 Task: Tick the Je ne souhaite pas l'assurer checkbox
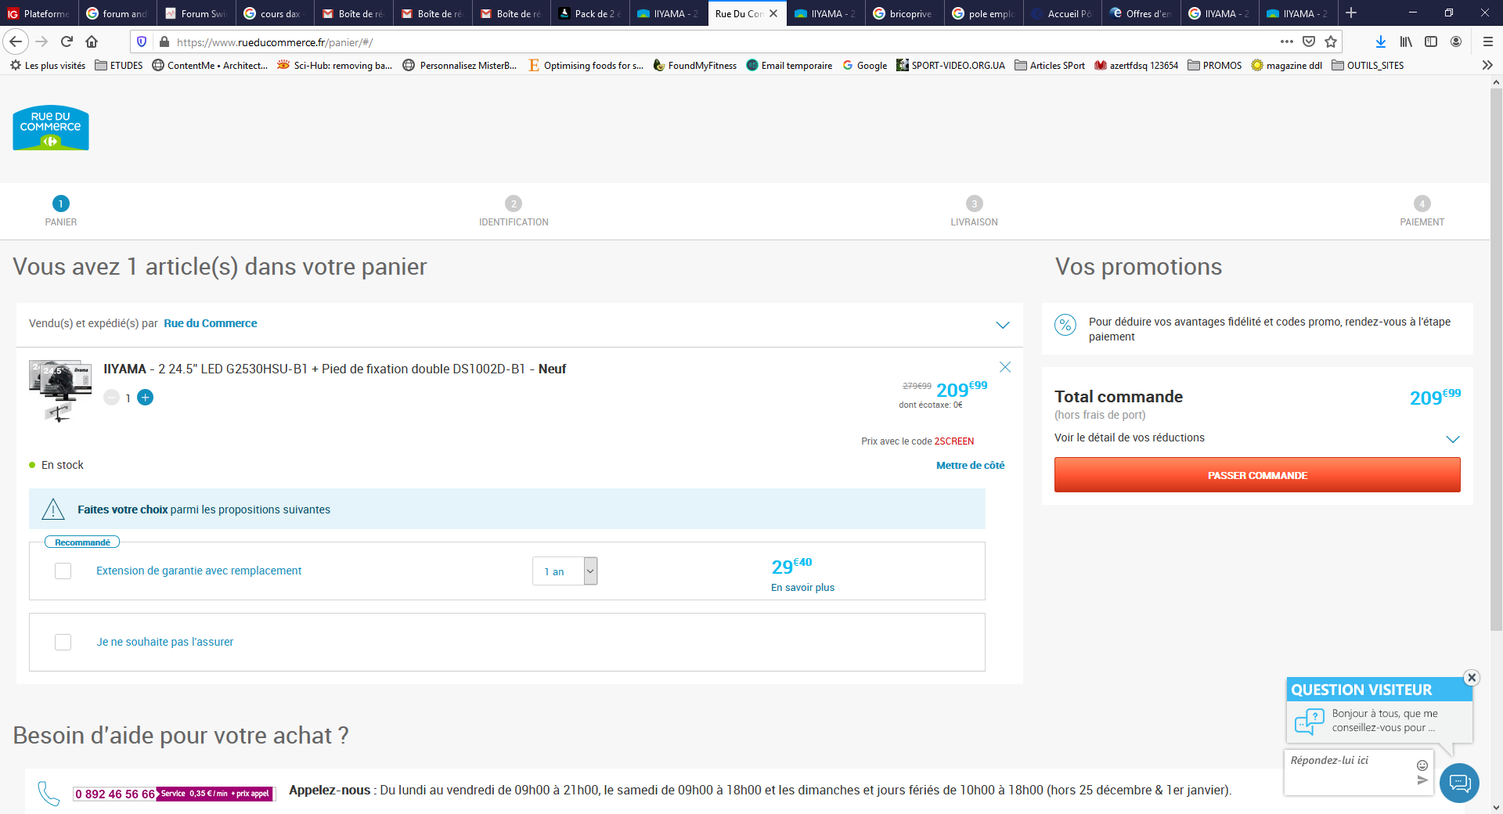[x=63, y=642]
